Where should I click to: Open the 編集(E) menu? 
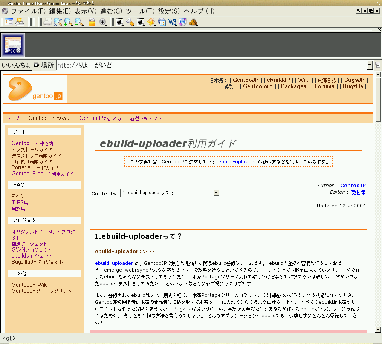tap(60, 11)
